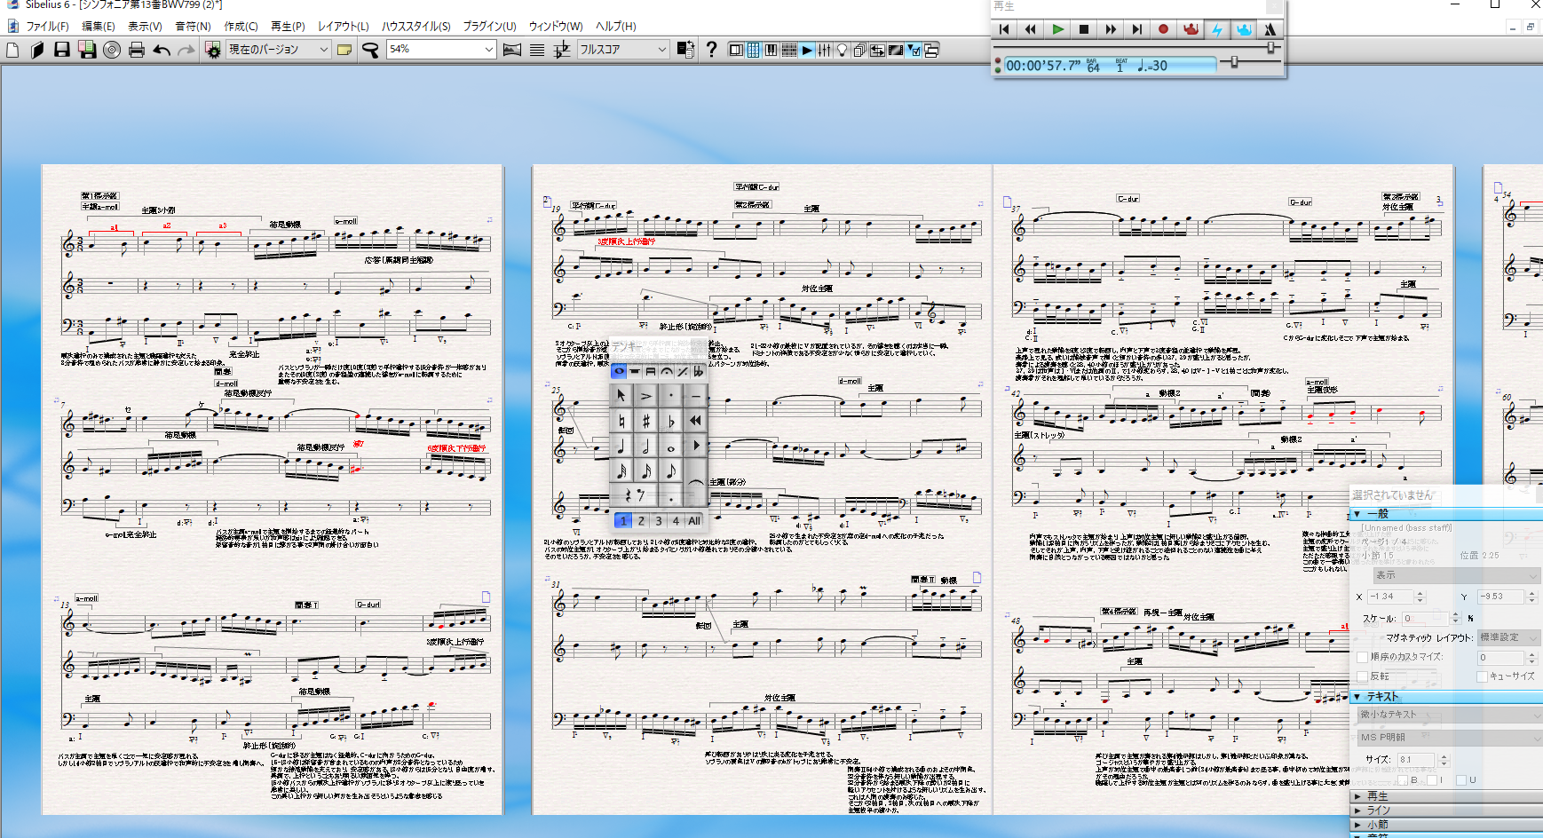Activate the zoom magnifier tool
Screen dimensions: 1543x838
[x=370, y=50]
